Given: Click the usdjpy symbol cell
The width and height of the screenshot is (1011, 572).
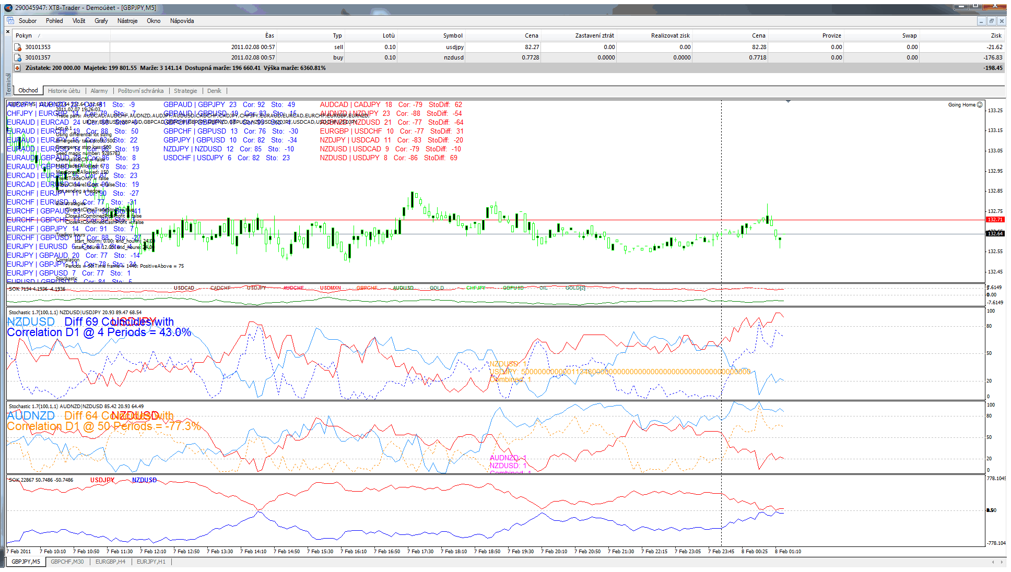Looking at the screenshot, I should click(455, 47).
